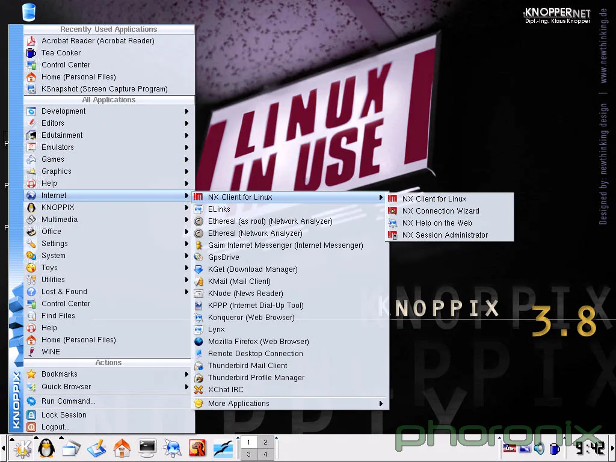Screen dimensions: 616x462
Task: Click the XChat IRC icon
Action: 199,390
